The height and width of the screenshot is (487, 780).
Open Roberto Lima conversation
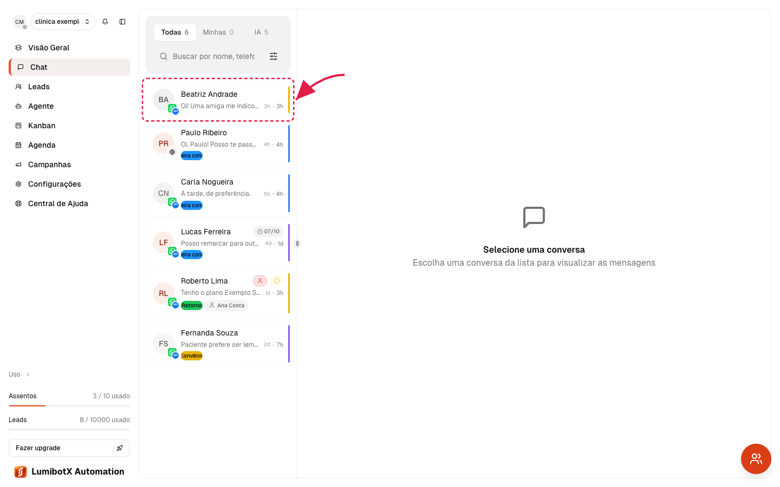click(218, 293)
